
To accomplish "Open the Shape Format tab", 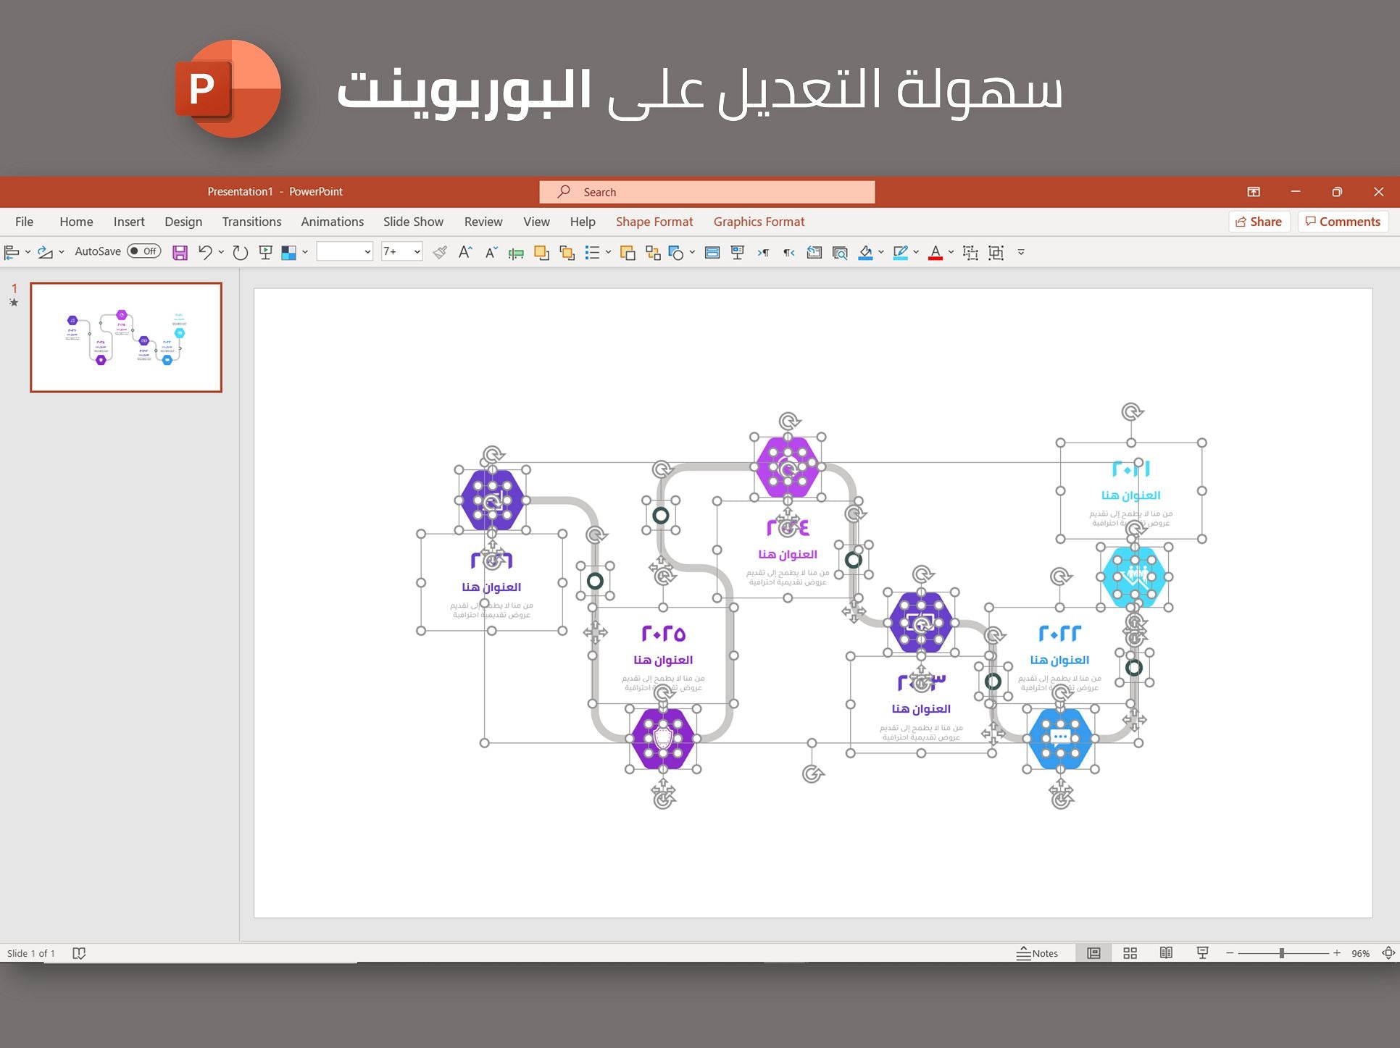I will pyautogui.click(x=654, y=222).
